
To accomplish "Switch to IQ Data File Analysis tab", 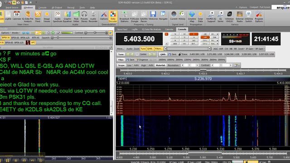I will pos(151,29).
